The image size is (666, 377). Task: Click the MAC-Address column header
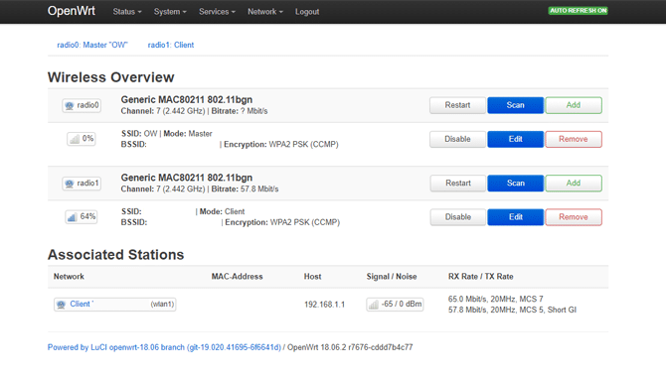click(237, 277)
